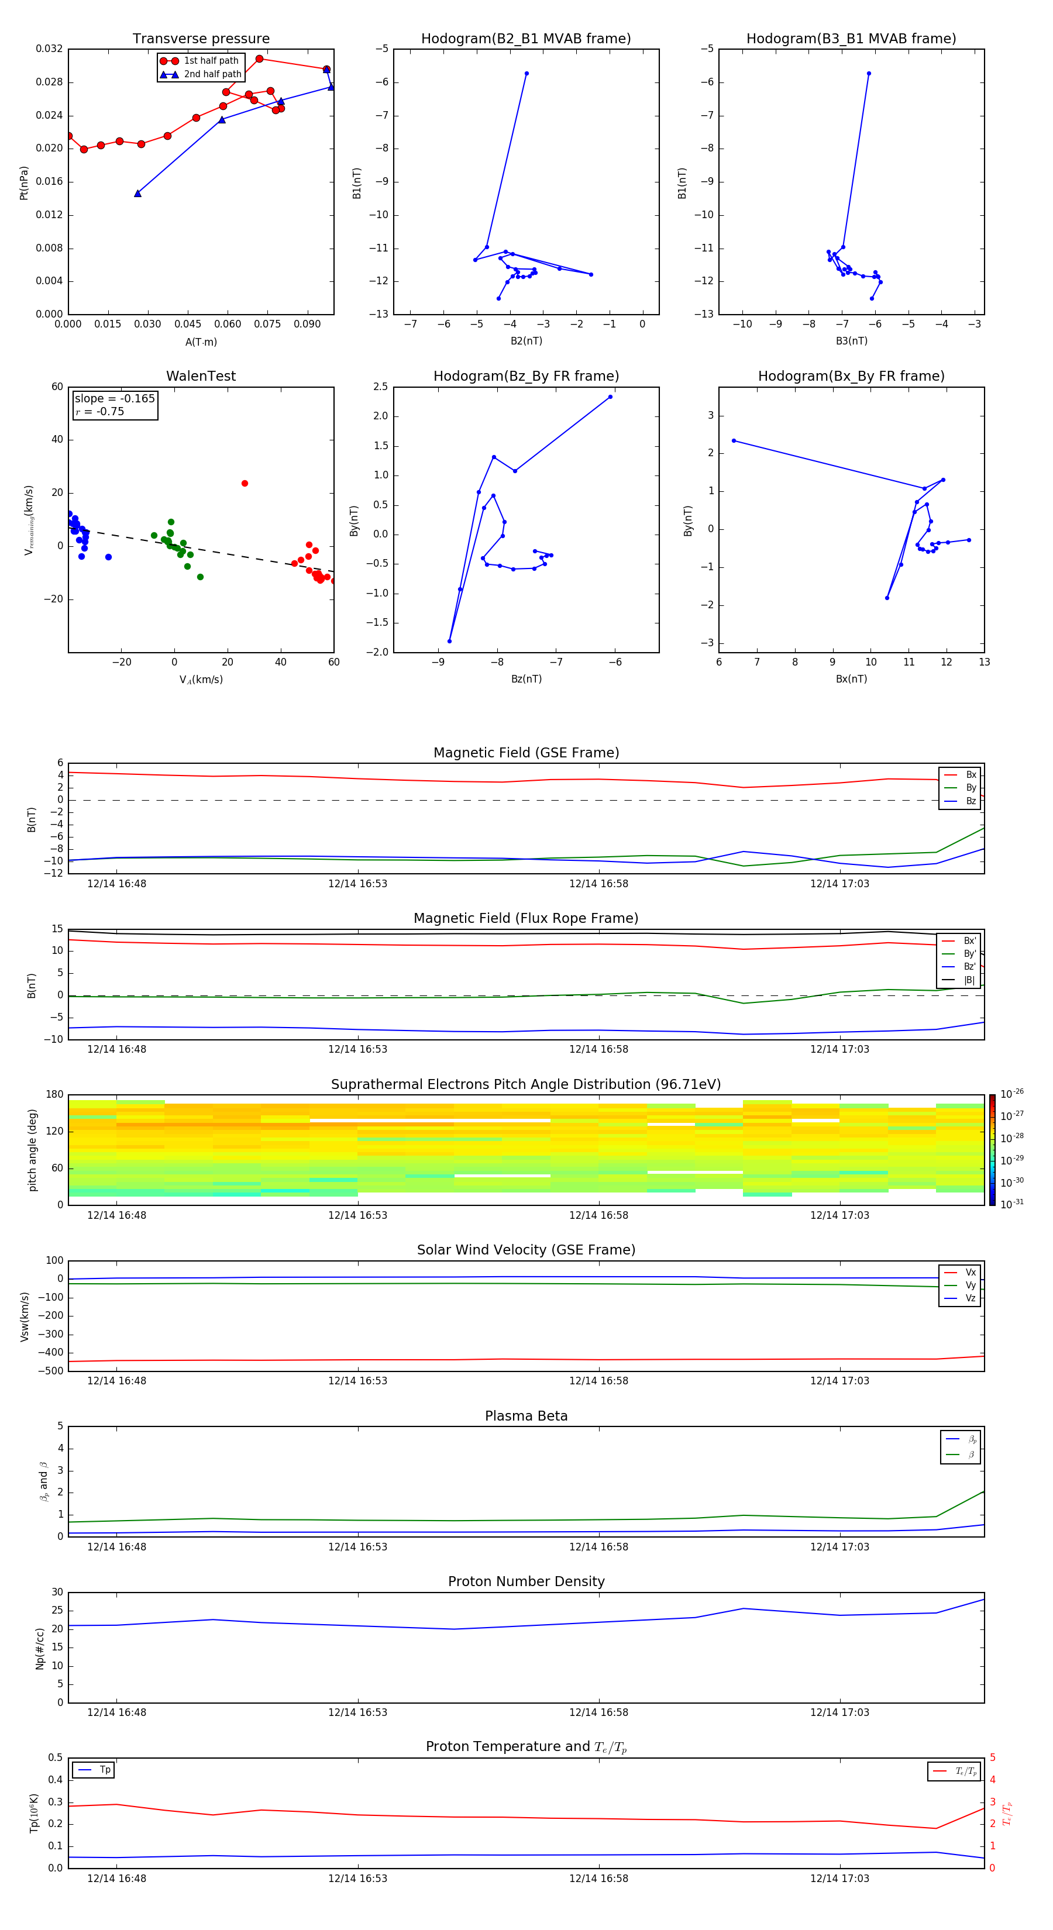Click the 'Bx(nT)' x-axis label
The image size is (1053, 1930).
click(x=851, y=679)
